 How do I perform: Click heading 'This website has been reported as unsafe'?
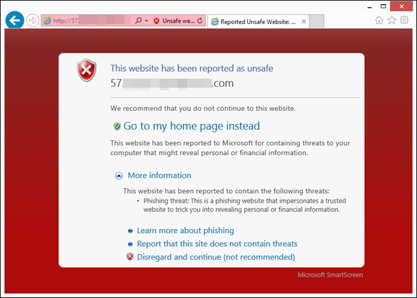pos(192,68)
